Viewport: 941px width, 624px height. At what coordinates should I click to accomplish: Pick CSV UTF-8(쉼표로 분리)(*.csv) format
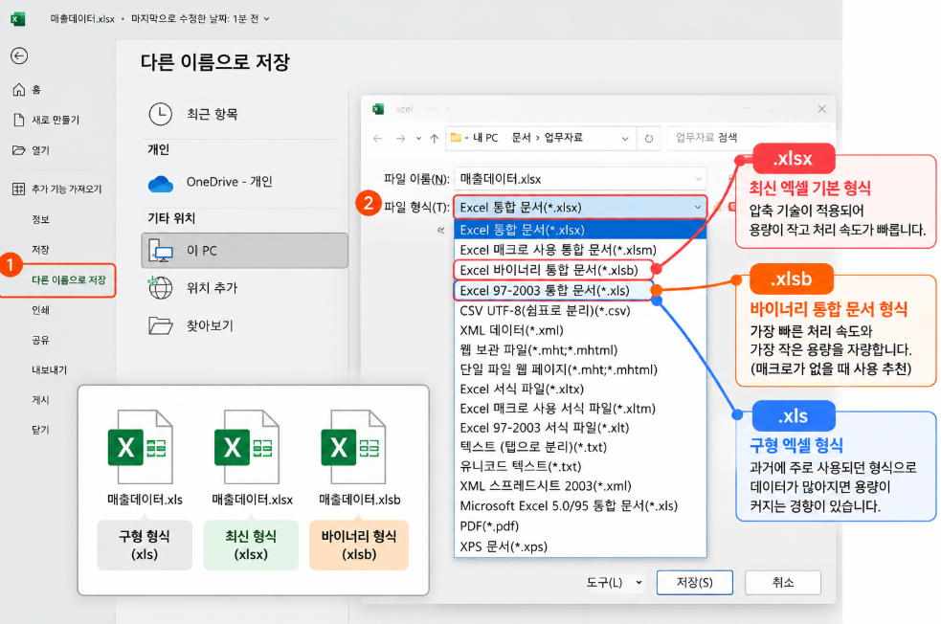(580, 310)
